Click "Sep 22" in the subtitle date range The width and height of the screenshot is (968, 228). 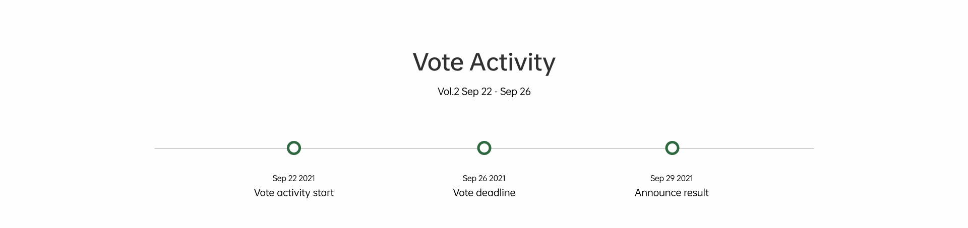coord(476,92)
